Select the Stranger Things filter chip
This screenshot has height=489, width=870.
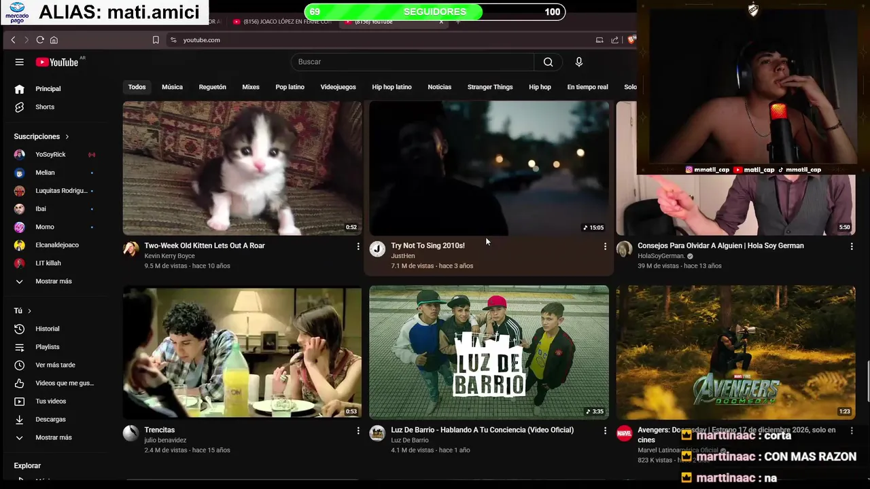tap(490, 87)
